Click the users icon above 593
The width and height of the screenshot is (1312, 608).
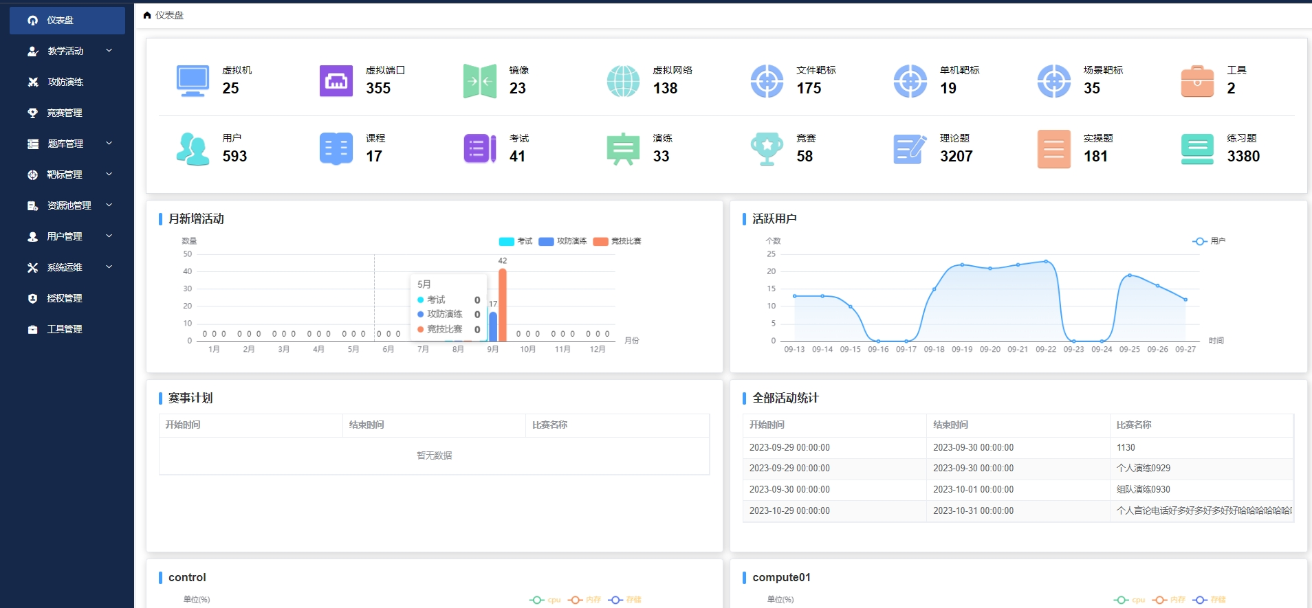[x=193, y=149]
